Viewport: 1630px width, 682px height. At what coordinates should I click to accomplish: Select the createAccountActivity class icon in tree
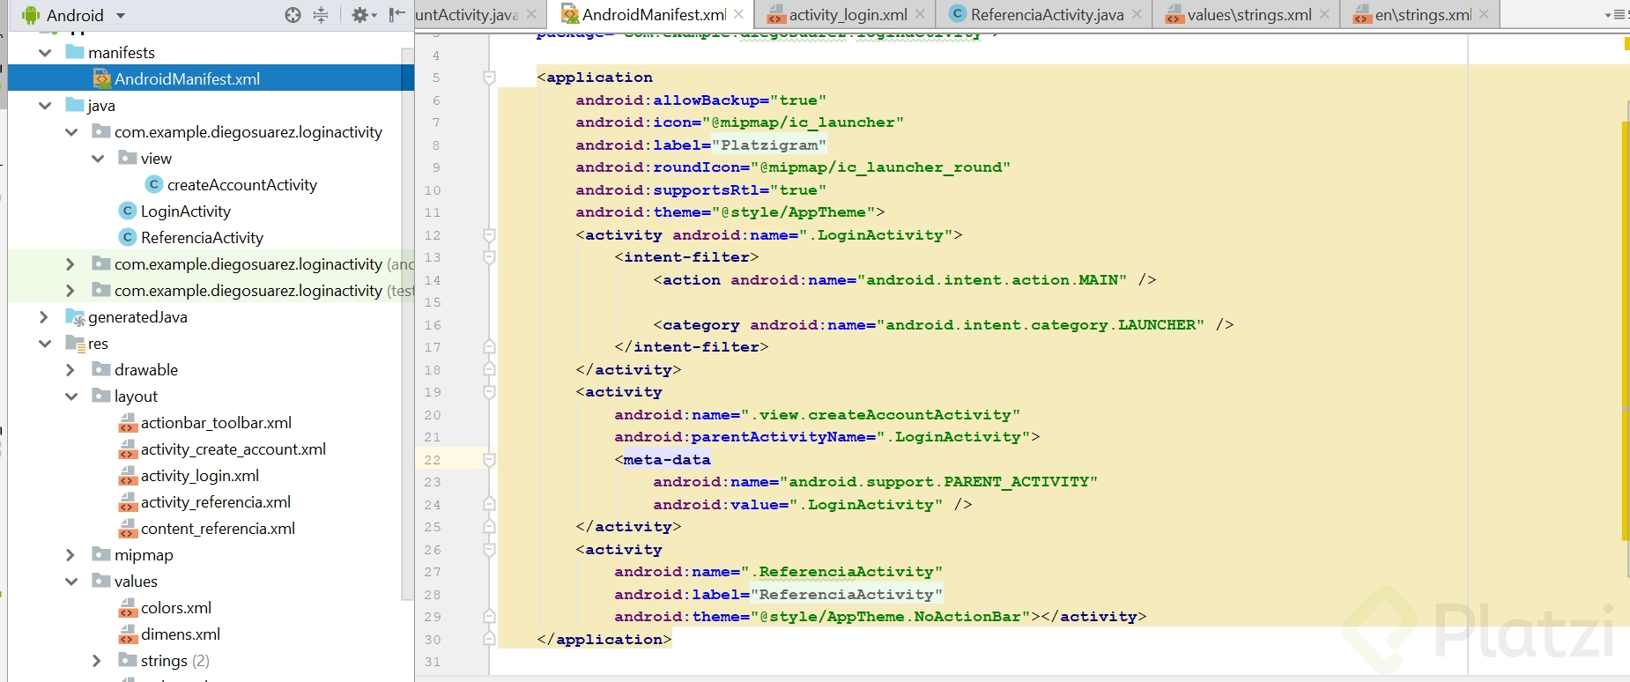(x=154, y=184)
